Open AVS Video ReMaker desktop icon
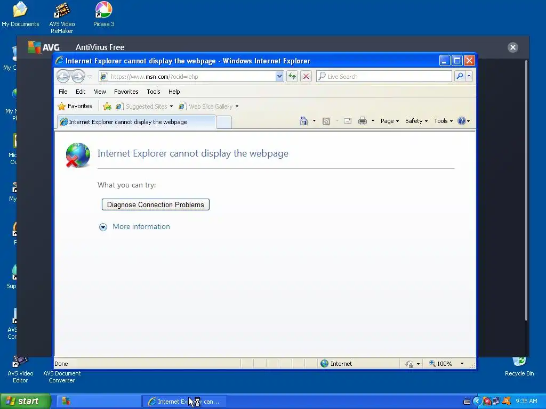546x409 pixels. click(62, 18)
